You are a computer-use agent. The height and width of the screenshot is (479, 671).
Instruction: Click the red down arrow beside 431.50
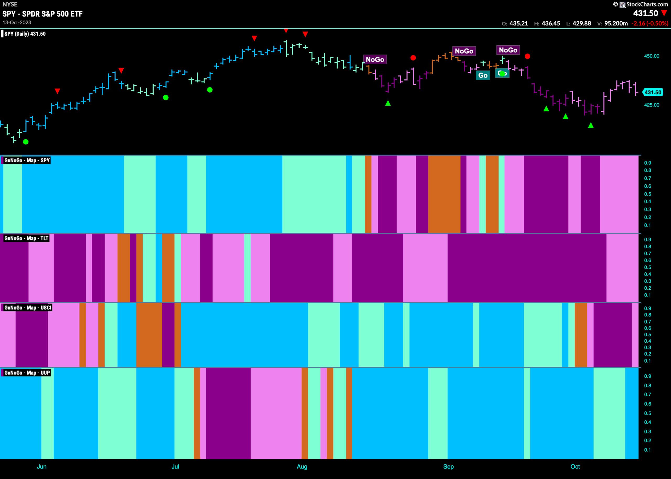click(x=664, y=13)
